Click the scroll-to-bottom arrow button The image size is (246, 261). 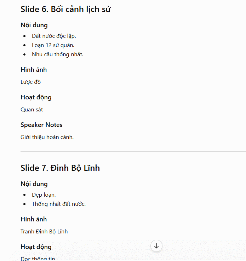point(156,246)
